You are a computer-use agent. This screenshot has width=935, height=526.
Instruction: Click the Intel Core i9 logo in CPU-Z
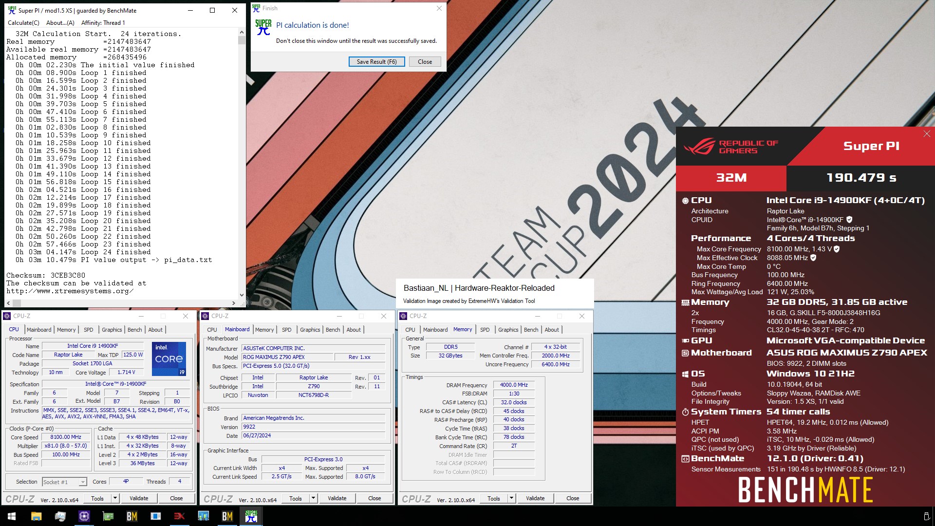coord(169,359)
